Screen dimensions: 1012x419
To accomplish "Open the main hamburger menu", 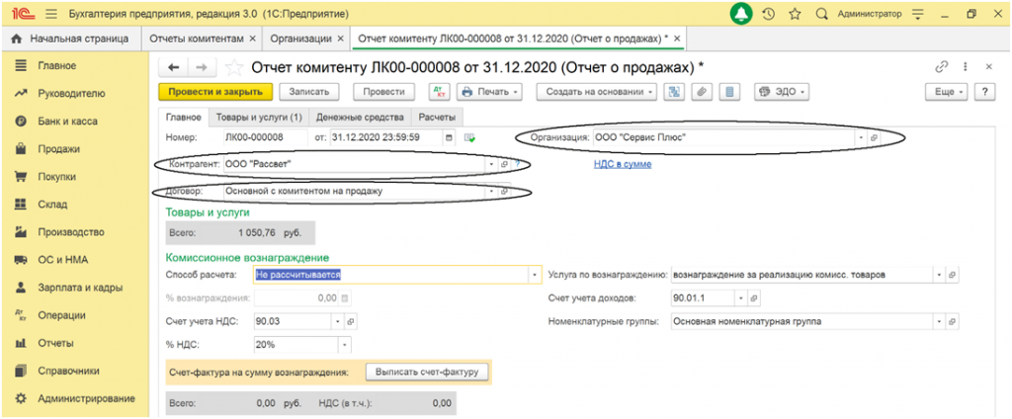I will coord(52,14).
